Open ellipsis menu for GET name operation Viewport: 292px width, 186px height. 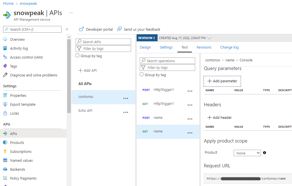pos(190,133)
